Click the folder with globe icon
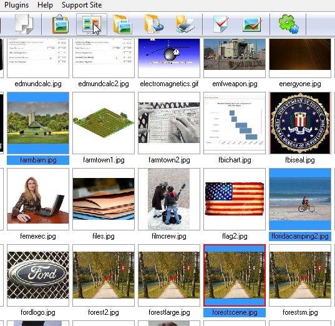335x326 pixels. pyautogui.click(x=154, y=24)
